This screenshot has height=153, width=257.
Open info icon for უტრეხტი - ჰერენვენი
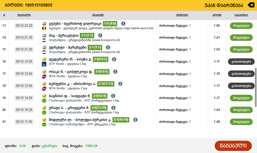pos(108,47)
